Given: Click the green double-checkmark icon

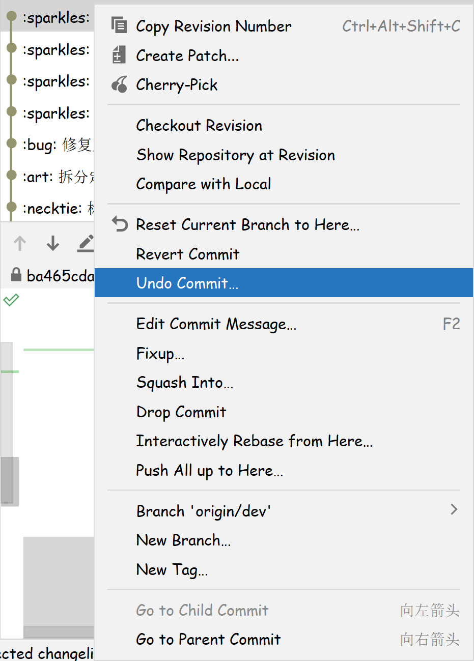Looking at the screenshot, I should 11,300.
